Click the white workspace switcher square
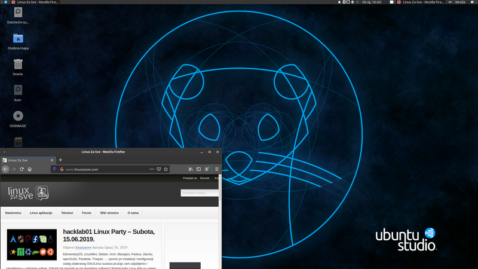The height and width of the screenshot is (269, 478). pos(391,2)
